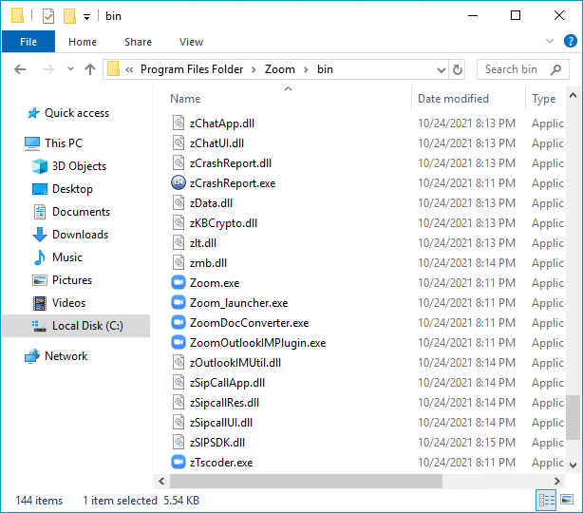Click the Downloads arrow icon

coord(40,235)
